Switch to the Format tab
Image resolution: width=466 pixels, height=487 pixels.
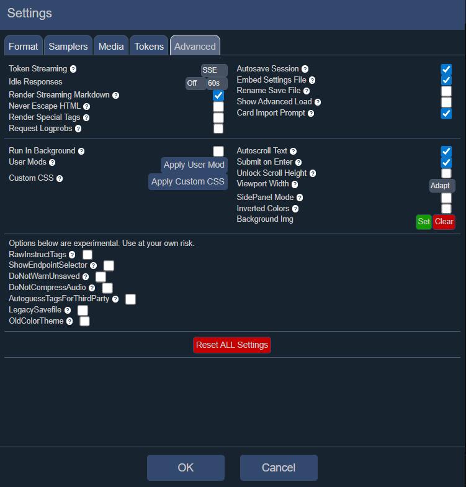(x=24, y=45)
